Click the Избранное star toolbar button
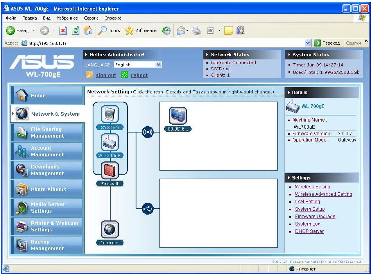The height and width of the screenshot is (274, 371). point(141,30)
